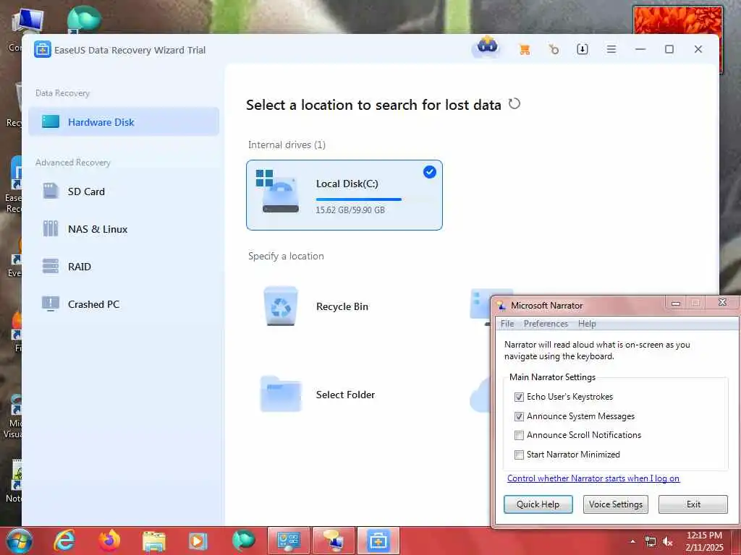Viewport: 741px width, 555px height.
Task: Click the muted volume tray icon
Action: pyautogui.click(x=667, y=542)
